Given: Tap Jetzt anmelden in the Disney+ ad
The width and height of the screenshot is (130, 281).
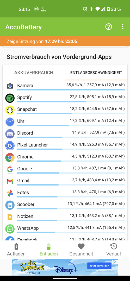Looking at the screenshot, I should pyautogui.click(x=99, y=266).
